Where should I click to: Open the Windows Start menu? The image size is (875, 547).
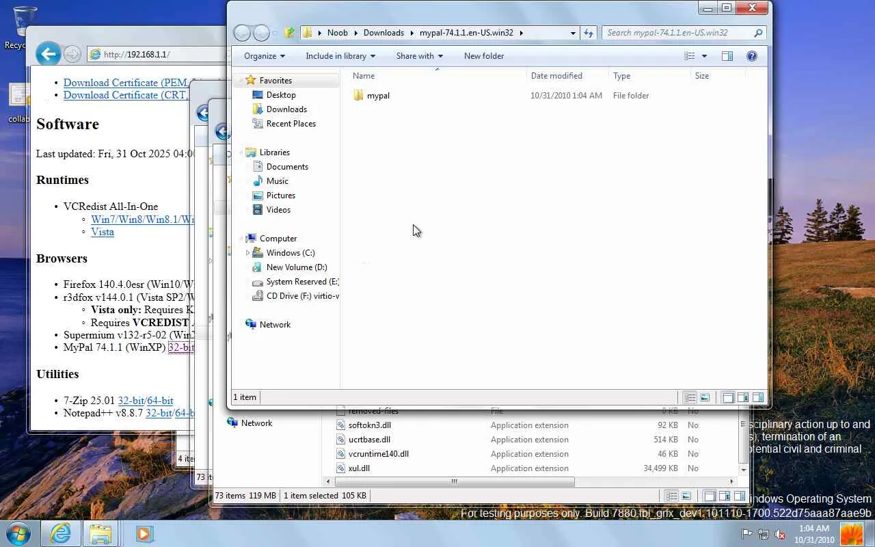18,533
